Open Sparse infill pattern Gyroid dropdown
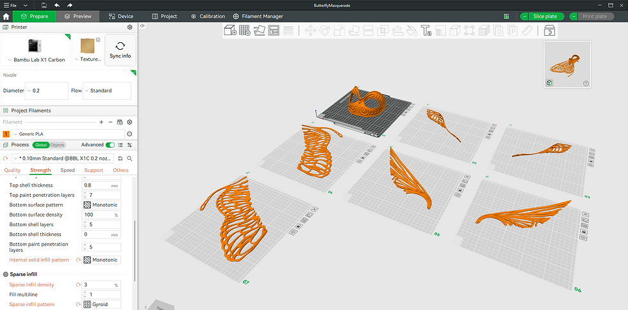628x310 pixels. coord(101,304)
